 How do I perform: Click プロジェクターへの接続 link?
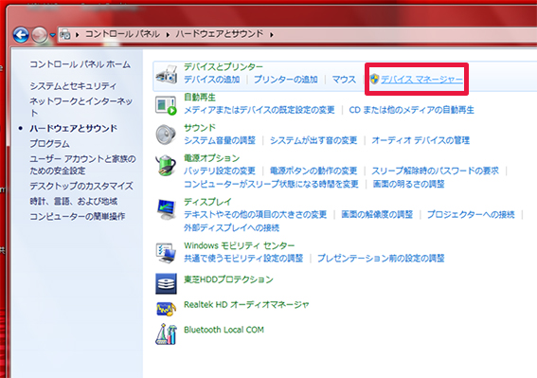pyautogui.click(x=471, y=214)
